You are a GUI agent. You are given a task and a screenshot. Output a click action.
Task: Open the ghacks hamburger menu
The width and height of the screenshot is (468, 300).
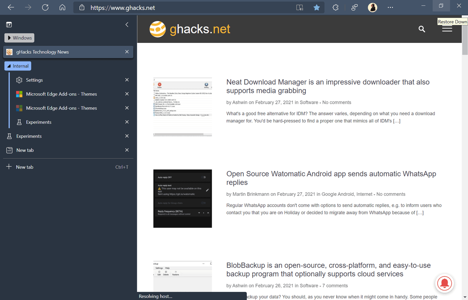[447, 29]
